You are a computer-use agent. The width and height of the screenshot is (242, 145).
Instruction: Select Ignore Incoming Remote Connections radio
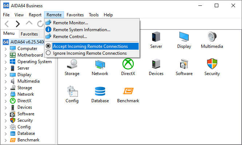pos(48,53)
